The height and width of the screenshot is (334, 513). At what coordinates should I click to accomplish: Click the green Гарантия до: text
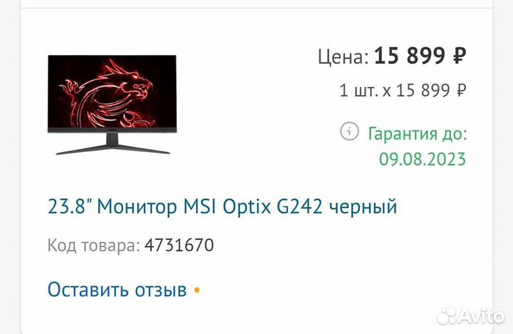coord(418,133)
